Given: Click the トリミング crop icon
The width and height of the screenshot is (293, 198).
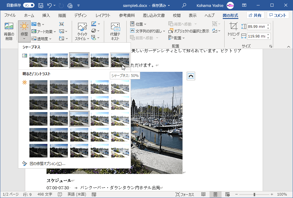Looking at the screenshot, I should [233, 26].
